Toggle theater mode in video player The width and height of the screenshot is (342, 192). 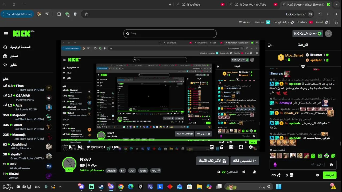tap(231, 147)
